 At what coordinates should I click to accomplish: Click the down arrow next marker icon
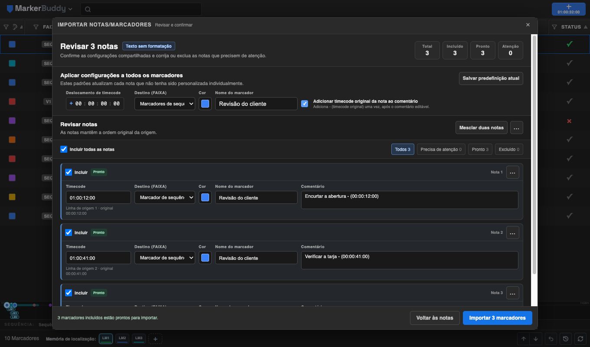point(536,339)
